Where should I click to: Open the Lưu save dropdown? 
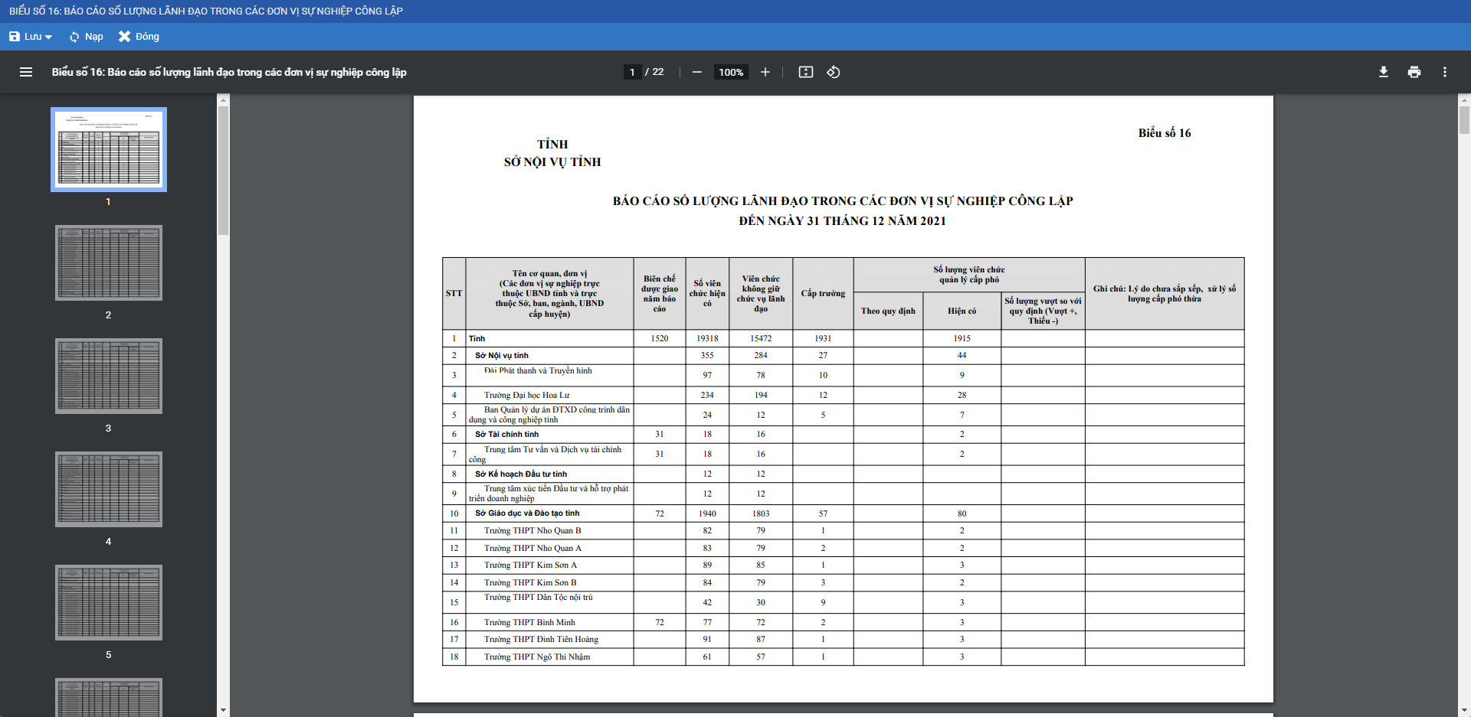coord(31,37)
